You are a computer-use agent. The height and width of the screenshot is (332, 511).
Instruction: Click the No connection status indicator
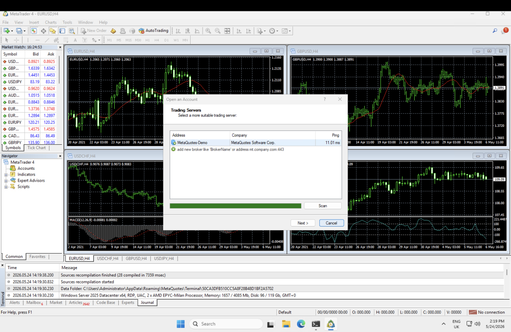tap(487, 312)
